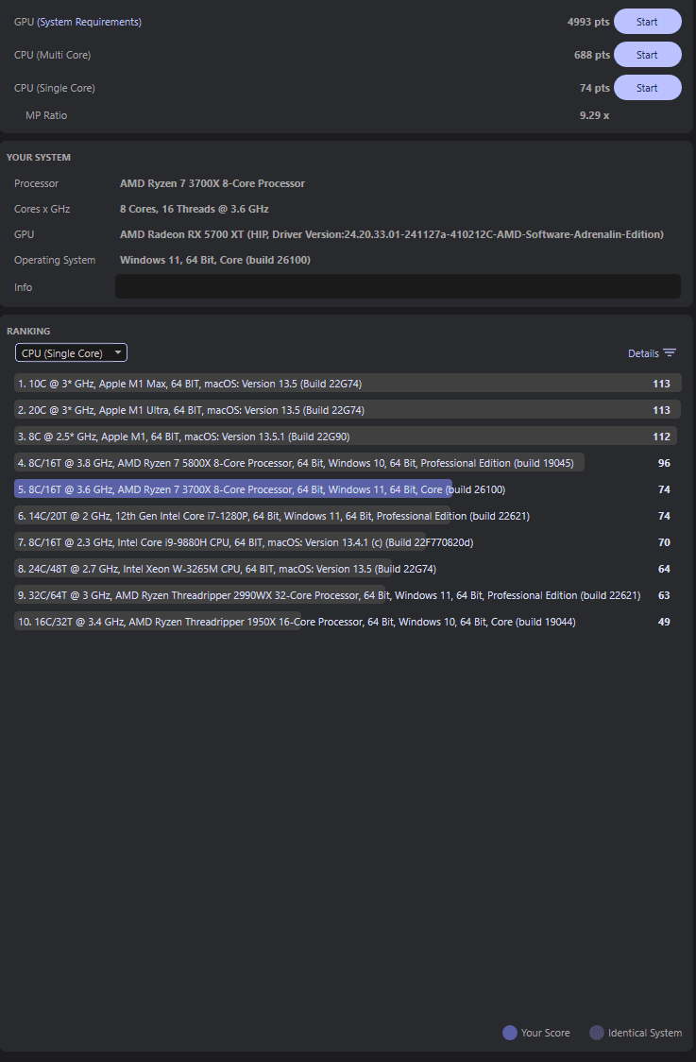Select the 8C Apple M1 ranking entry
This screenshot has width=696, height=1062.
tap(348, 437)
